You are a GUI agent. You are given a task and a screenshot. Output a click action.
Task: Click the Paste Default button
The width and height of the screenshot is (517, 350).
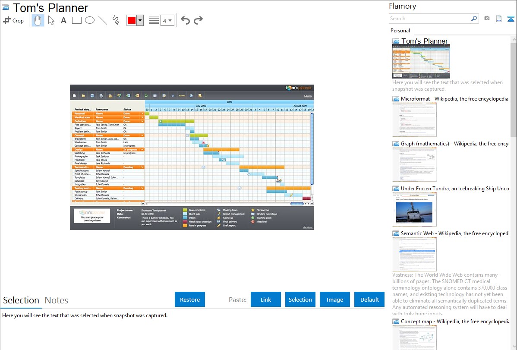click(x=369, y=300)
